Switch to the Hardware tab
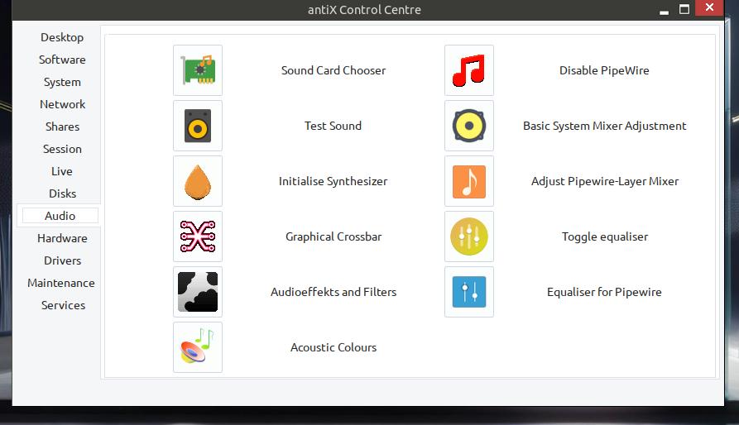 point(62,238)
